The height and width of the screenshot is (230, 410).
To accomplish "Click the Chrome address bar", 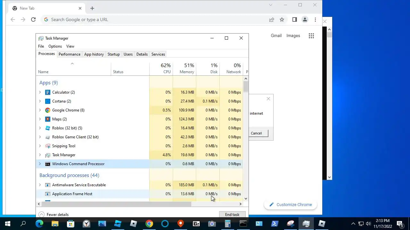I will pyautogui.click(x=154, y=19).
